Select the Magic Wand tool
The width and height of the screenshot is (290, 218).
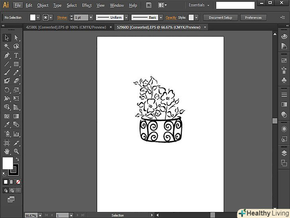(x=7, y=46)
